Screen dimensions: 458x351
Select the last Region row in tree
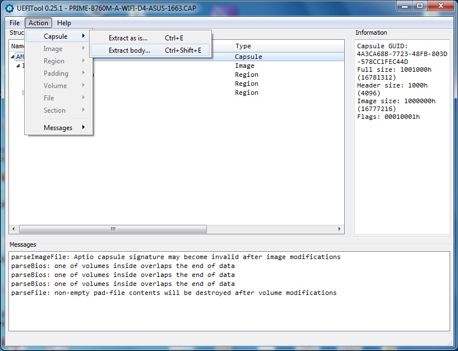tap(247, 93)
